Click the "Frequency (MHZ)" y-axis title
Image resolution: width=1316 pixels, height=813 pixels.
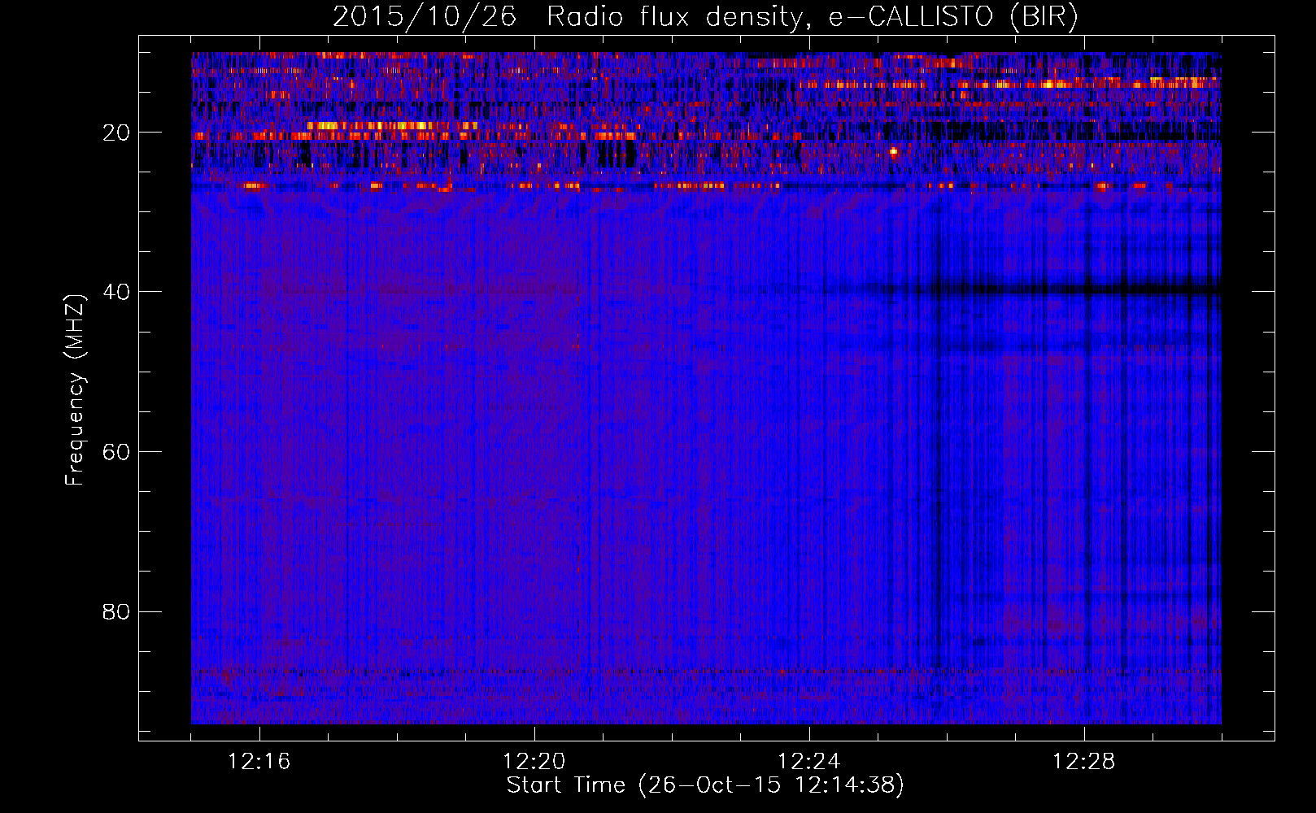75,390
